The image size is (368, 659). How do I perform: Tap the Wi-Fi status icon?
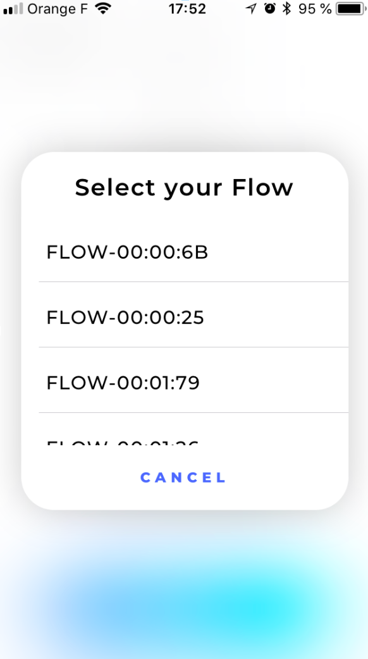103,8
